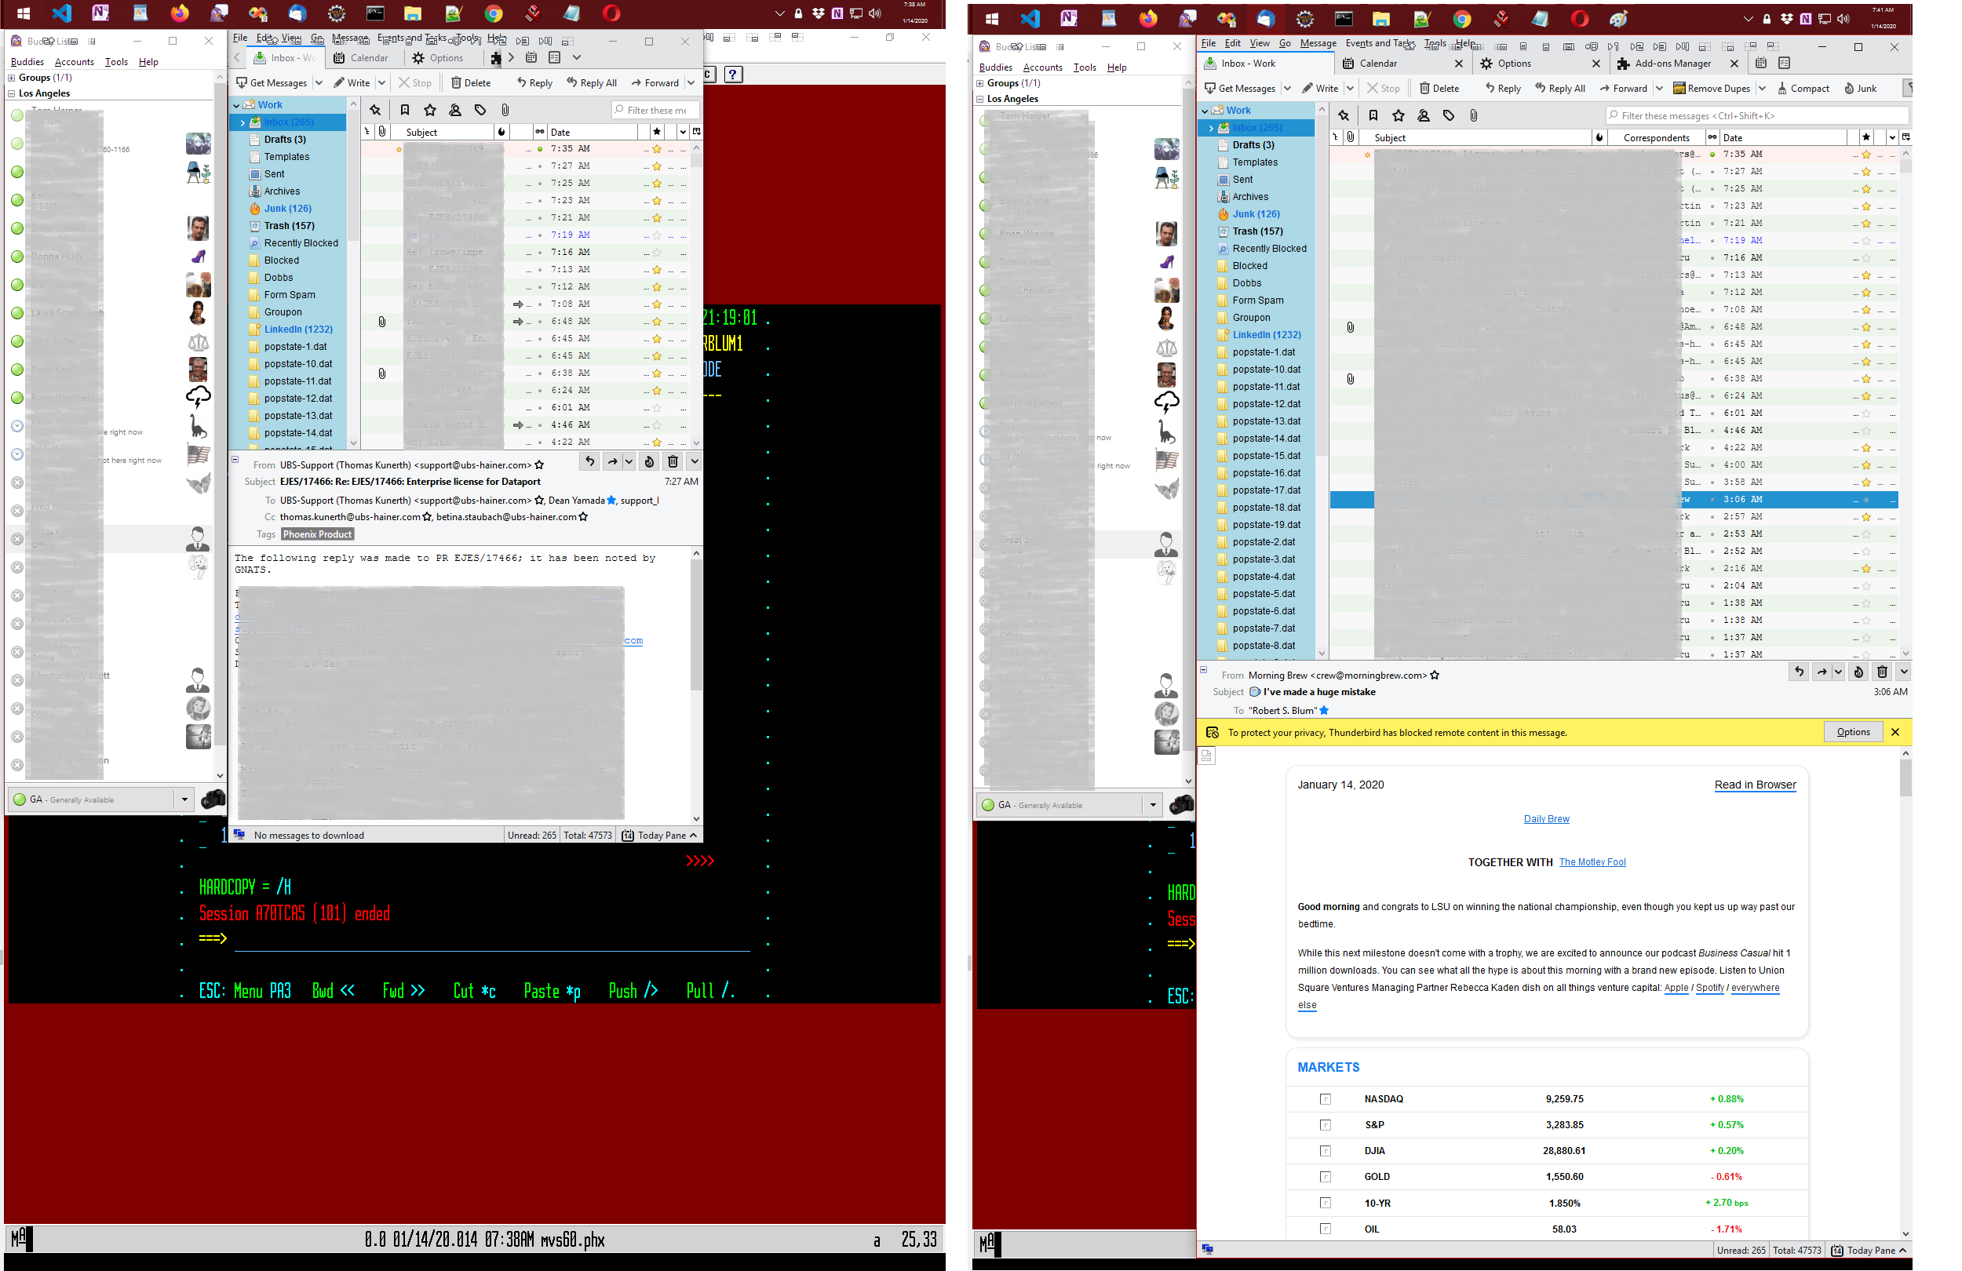The image size is (1962, 1271).
Task: Click Reply All in right window toolbar
Action: click(1559, 88)
